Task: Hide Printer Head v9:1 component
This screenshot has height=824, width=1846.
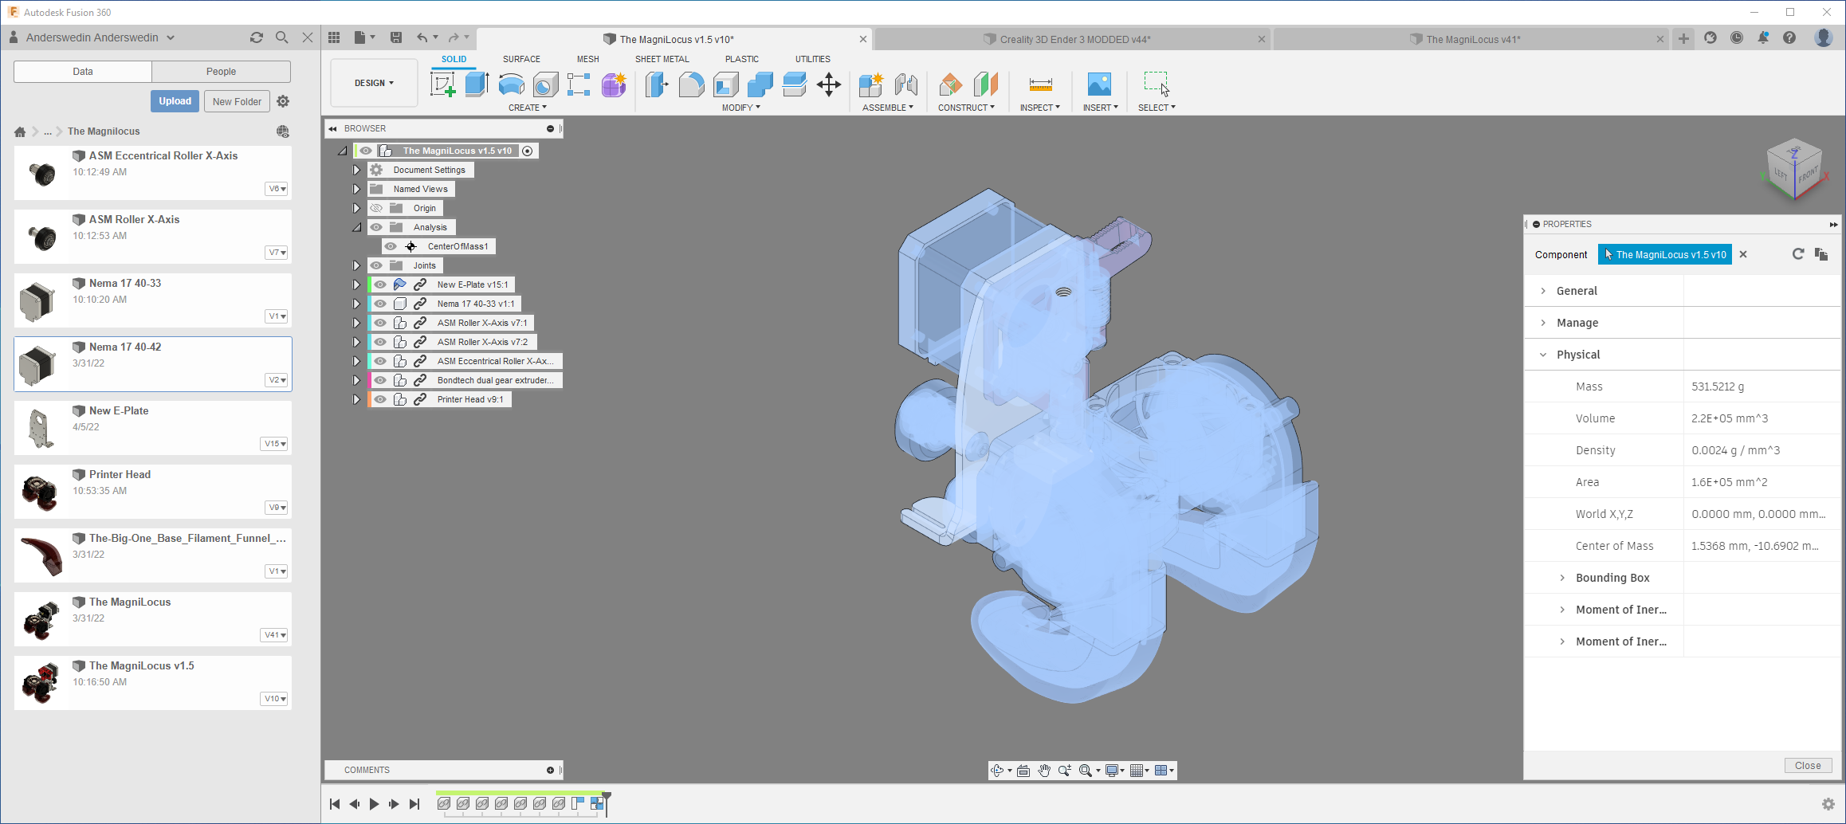Action: (x=380, y=399)
